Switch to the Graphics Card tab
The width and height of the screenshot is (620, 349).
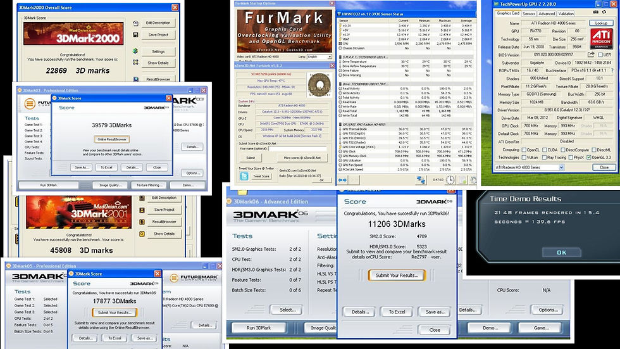pyautogui.click(x=508, y=13)
